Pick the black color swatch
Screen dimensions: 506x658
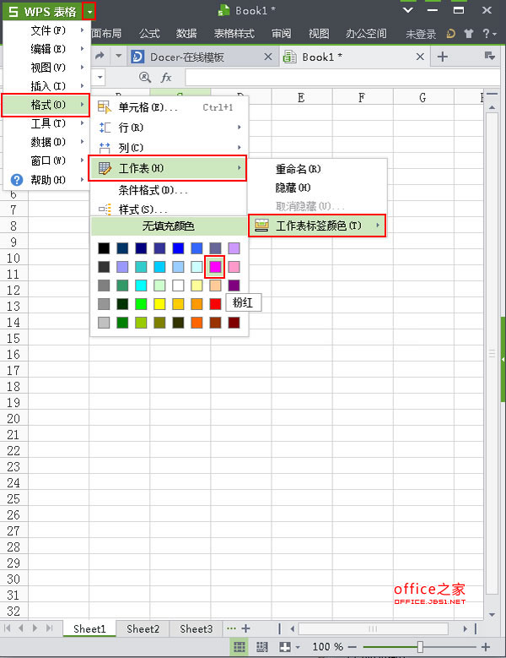point(104,248)
